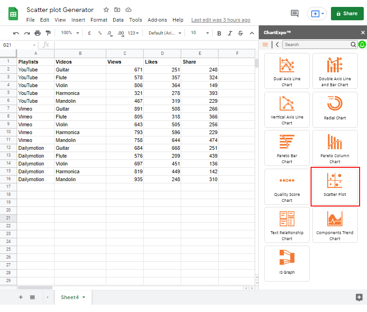Select the Radial Chart

(335, 109)
